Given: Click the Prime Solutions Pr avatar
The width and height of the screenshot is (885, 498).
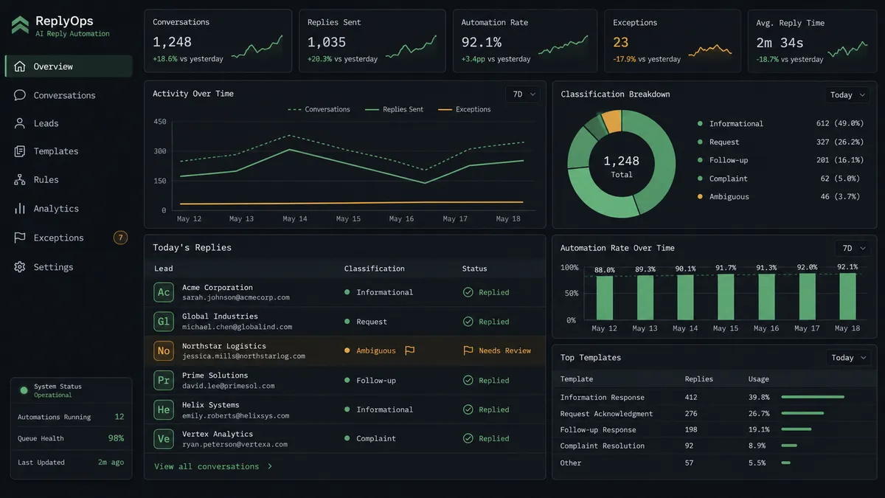Looking at the screenshot, I should coord(164,381).
